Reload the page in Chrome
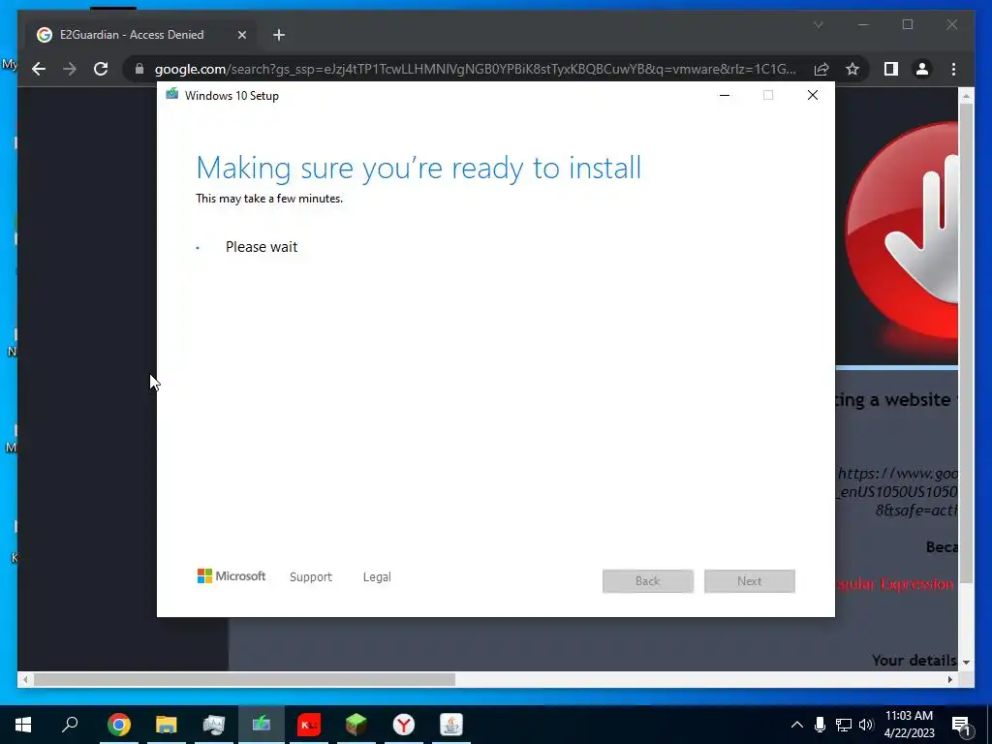 [101, 69]
